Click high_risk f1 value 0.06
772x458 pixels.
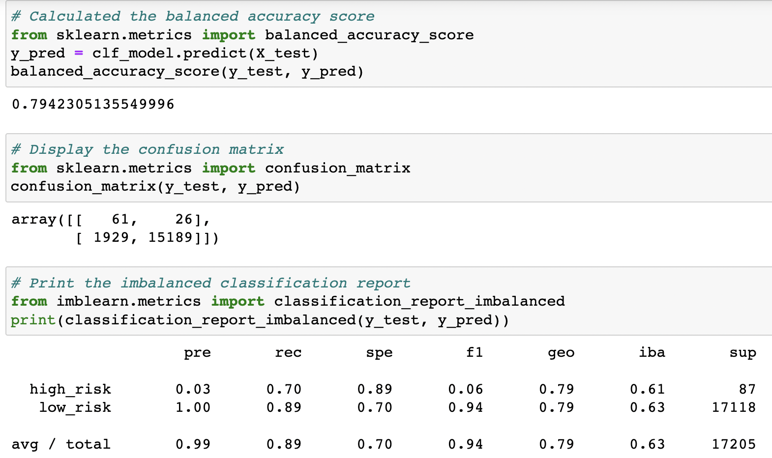click(466, 389)
